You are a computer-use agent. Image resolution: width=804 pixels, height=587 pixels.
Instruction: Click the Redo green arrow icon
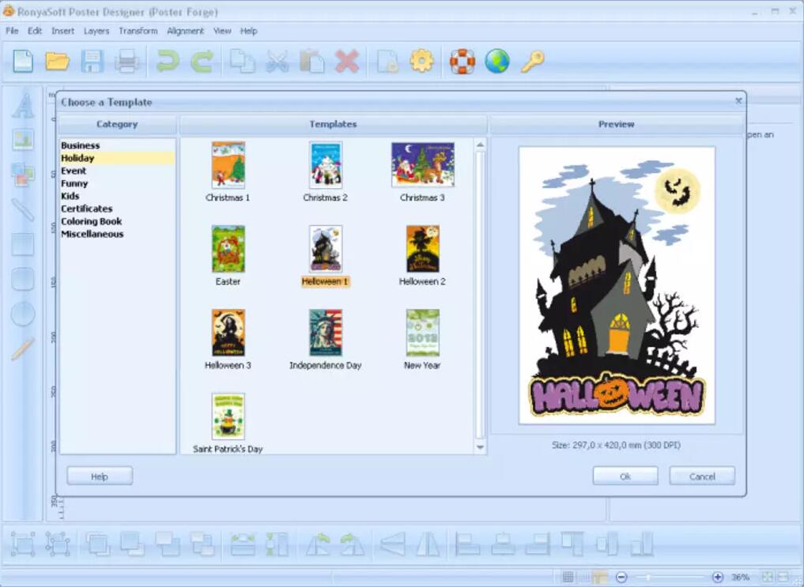(x=202, y=61)
